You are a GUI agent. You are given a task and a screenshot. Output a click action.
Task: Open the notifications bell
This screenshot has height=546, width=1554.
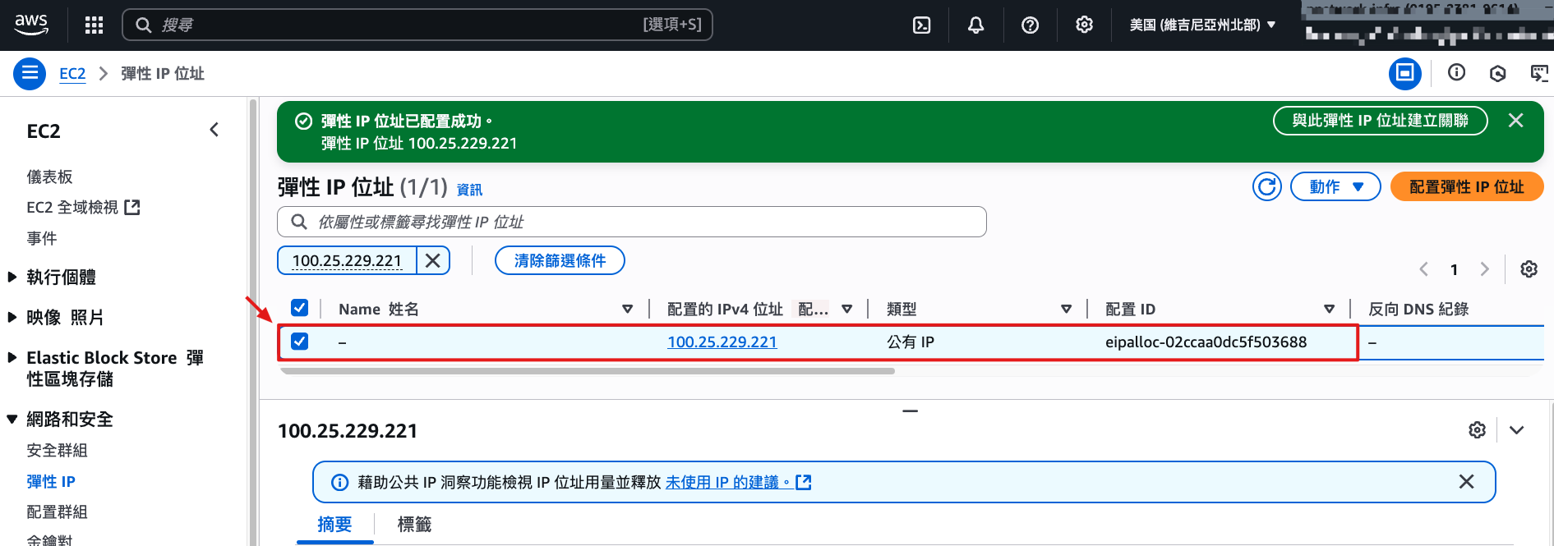(x=975, y=25)
